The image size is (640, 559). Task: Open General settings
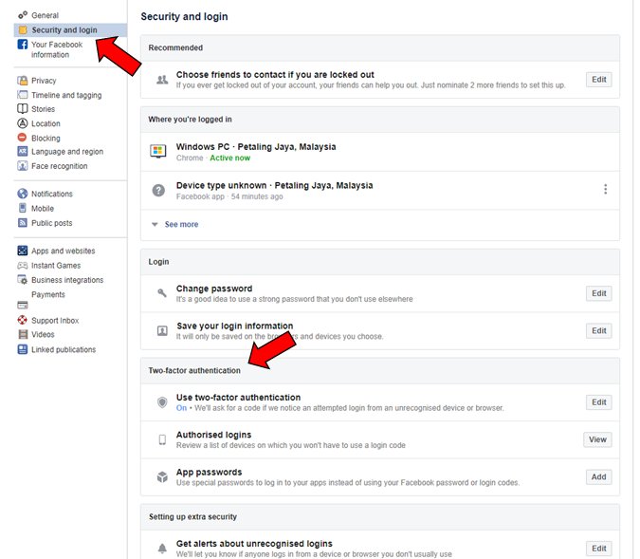pyautogui.click(x=45, y=15)
